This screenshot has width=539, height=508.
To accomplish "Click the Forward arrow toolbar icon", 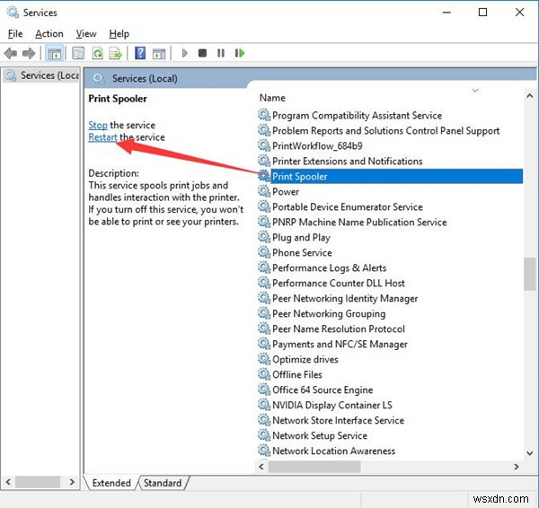I will point(29,53).
